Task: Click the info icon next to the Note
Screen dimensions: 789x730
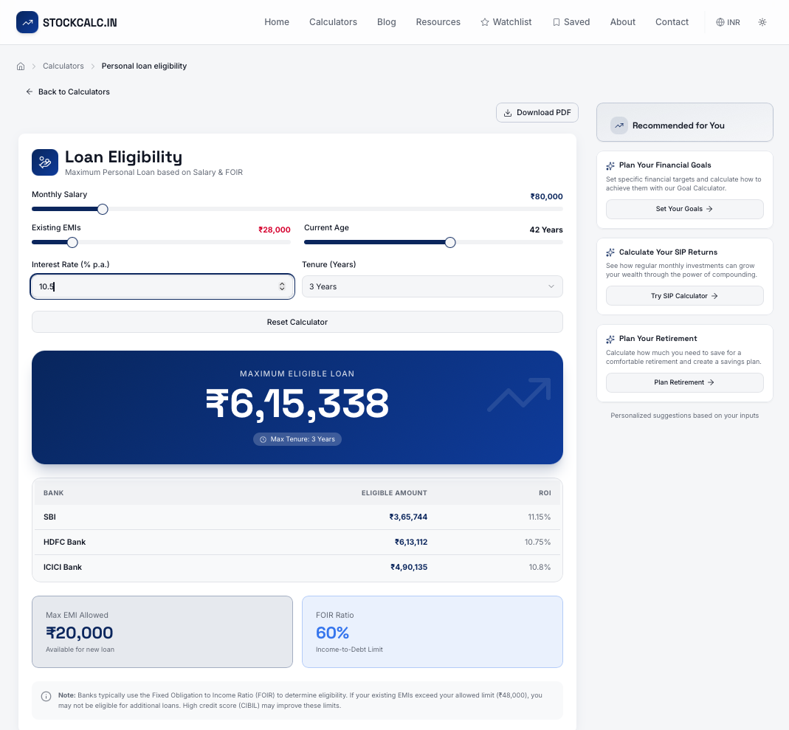Action: coord(45,696)
